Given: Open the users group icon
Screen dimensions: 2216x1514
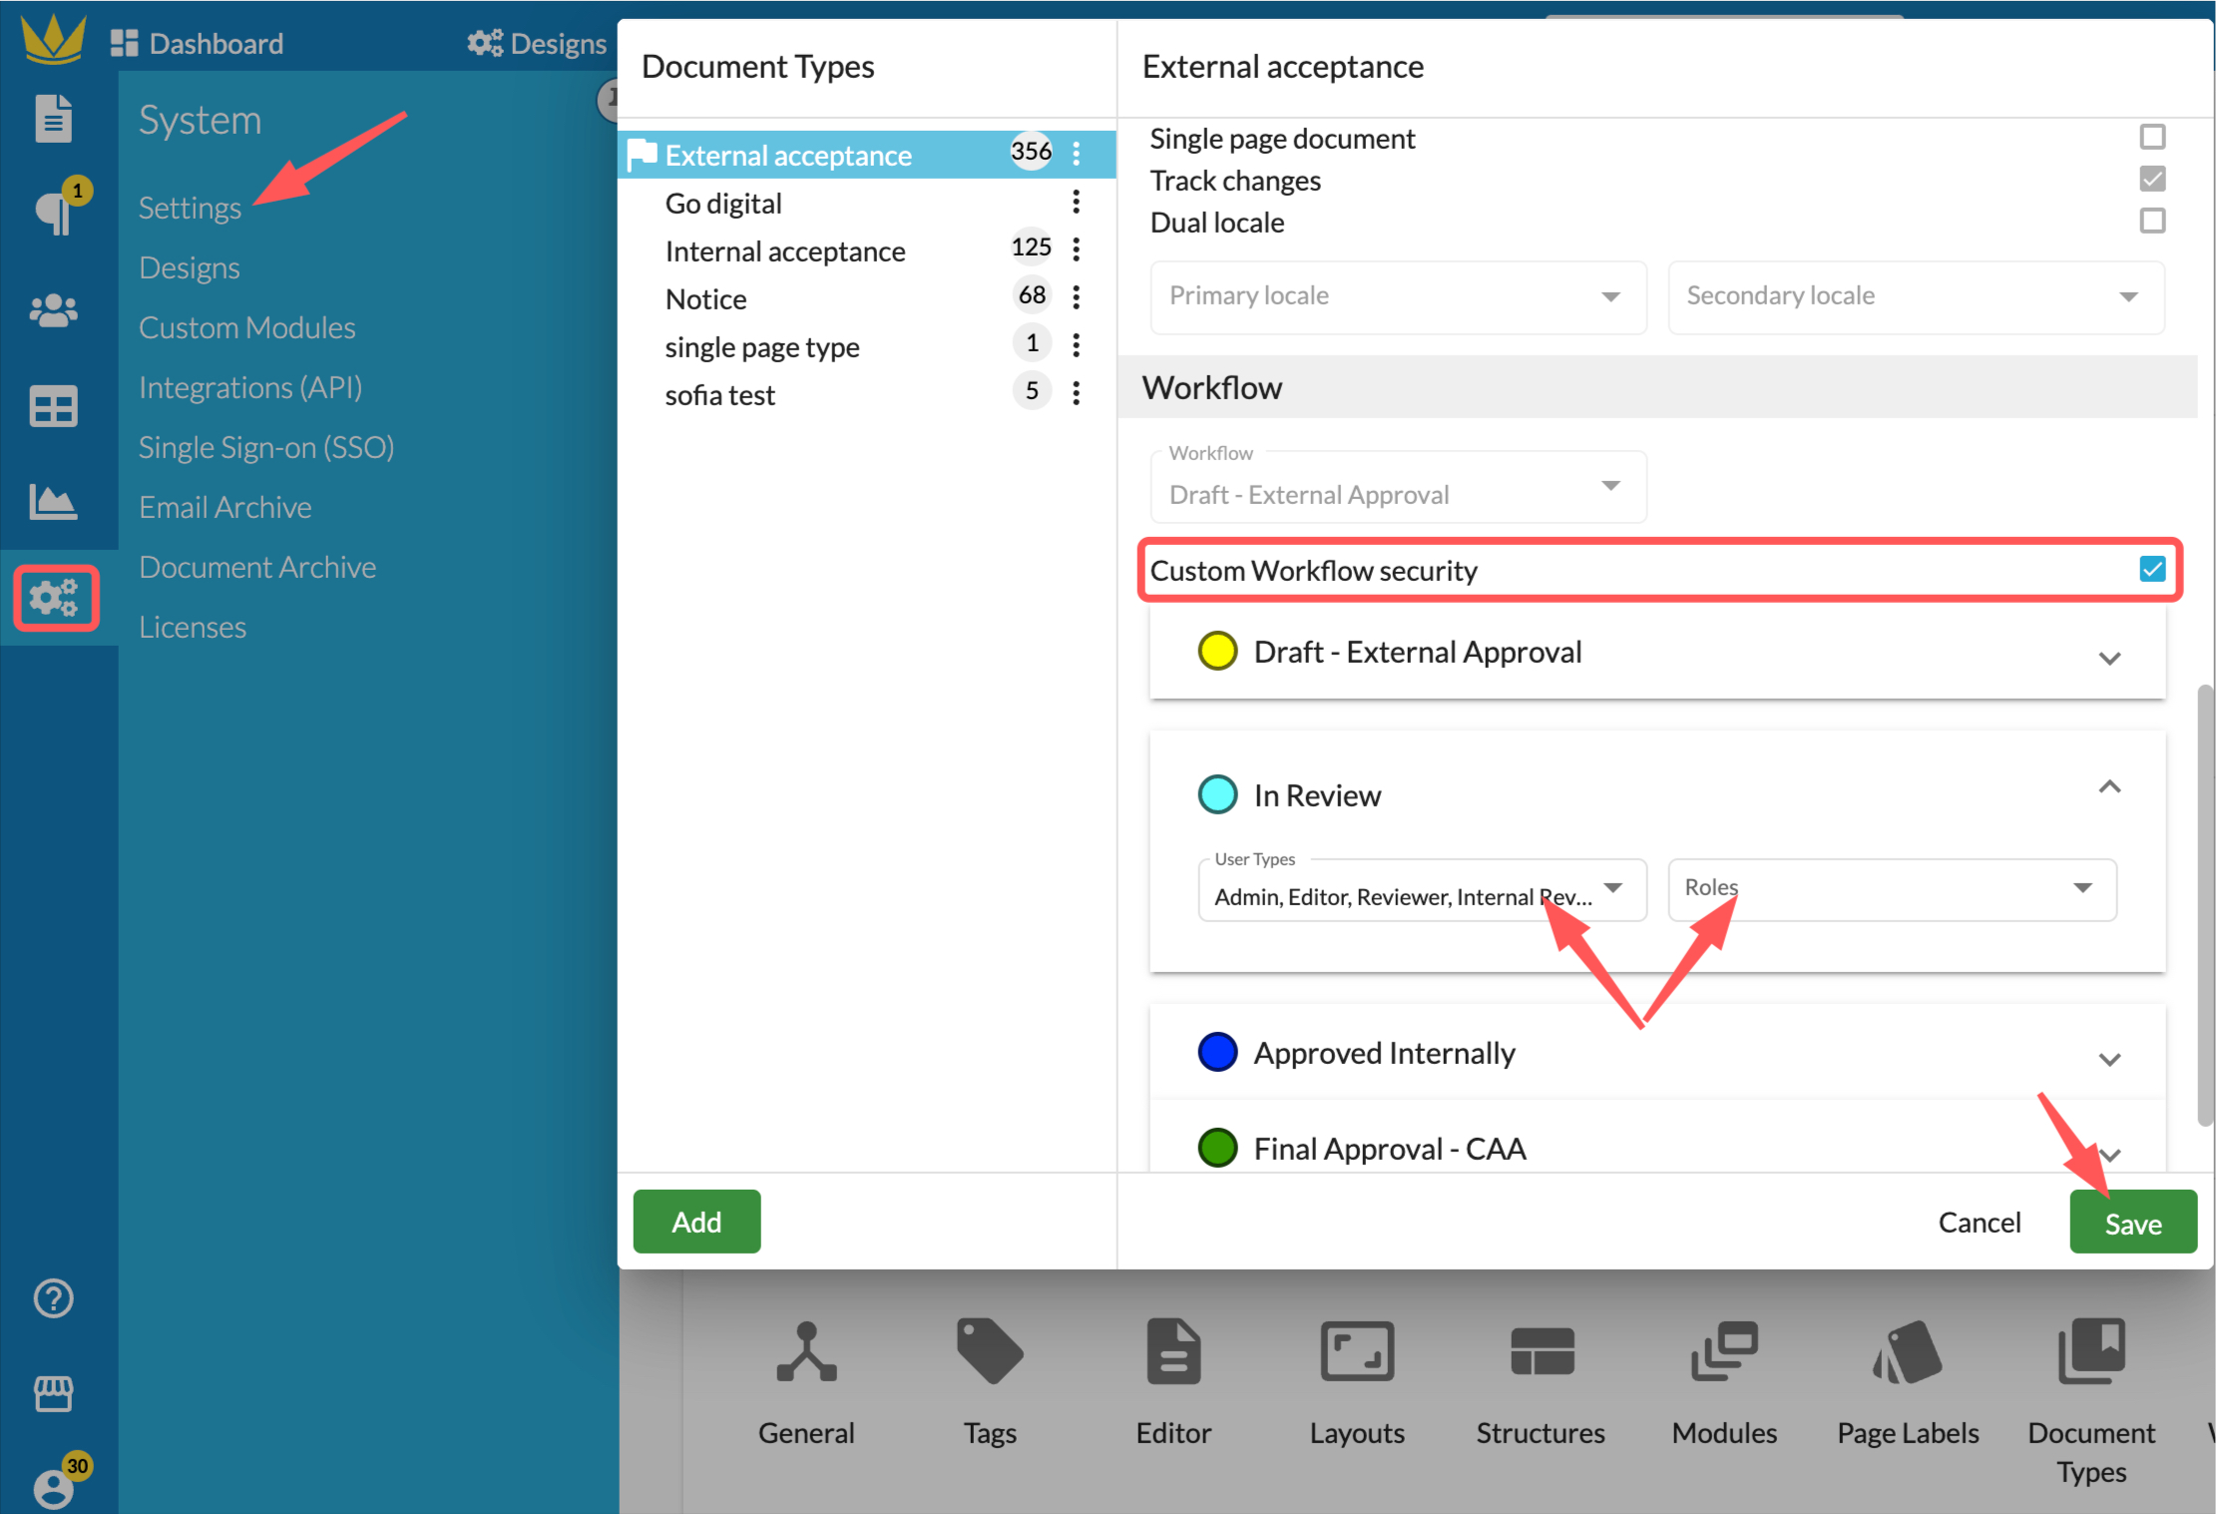Looking at the screenshot, I should [53, 311].
